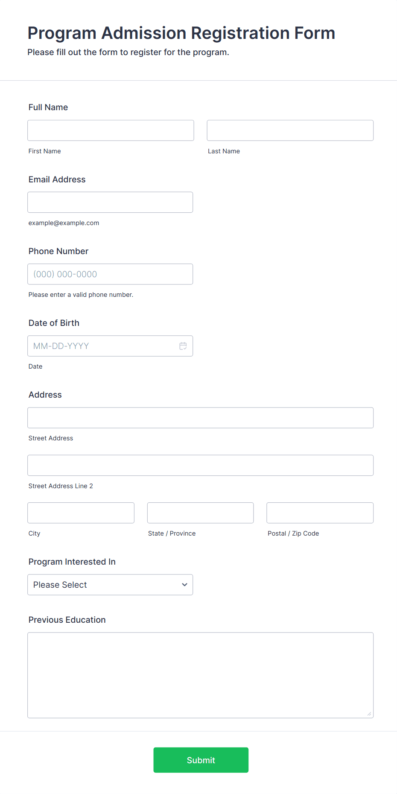Select the Street Address Line 2 field

pyautogui.click(x=200, y=465)
